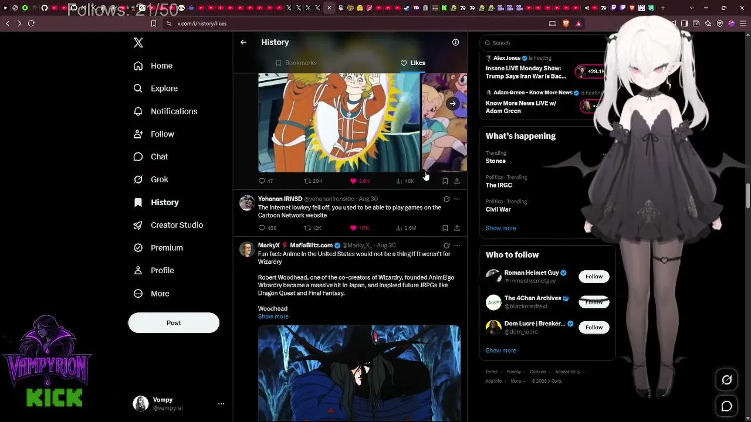The height and width of the screenshot is (422, 751).
Task: Reply to the post with 47 replies
Action: coord(266,181)
